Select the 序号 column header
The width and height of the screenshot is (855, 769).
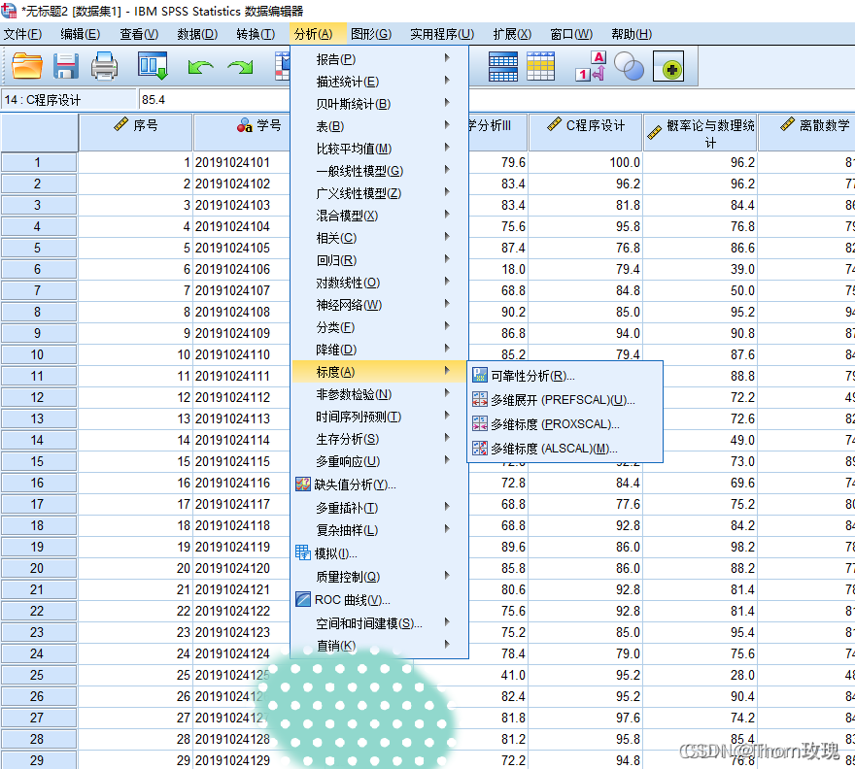(x=136, y=132)
